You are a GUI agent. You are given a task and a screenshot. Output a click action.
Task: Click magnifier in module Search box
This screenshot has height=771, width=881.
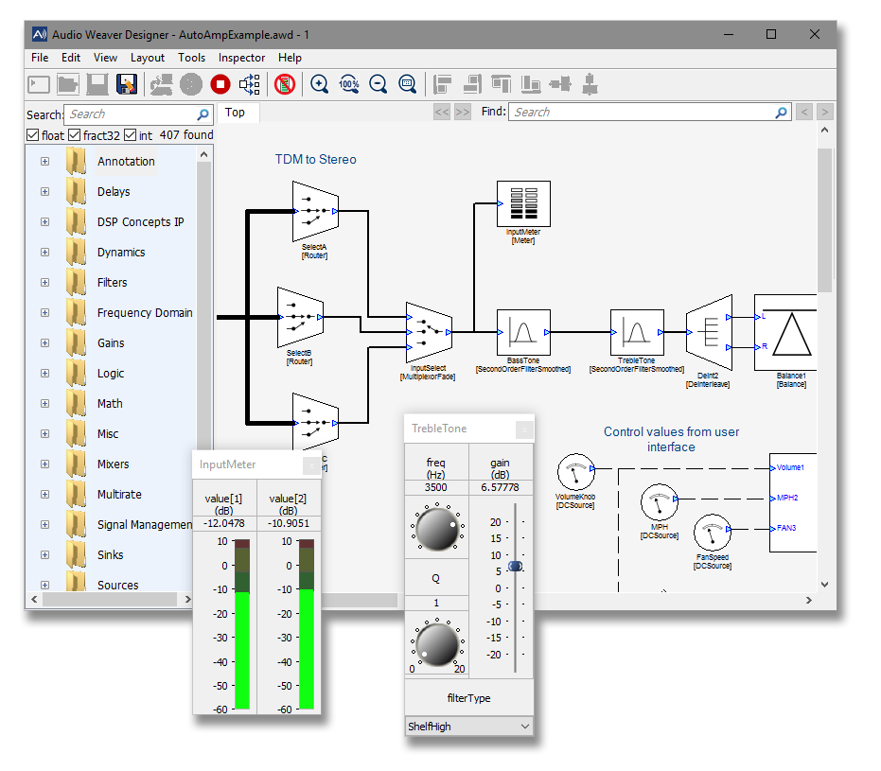point(203,114)
